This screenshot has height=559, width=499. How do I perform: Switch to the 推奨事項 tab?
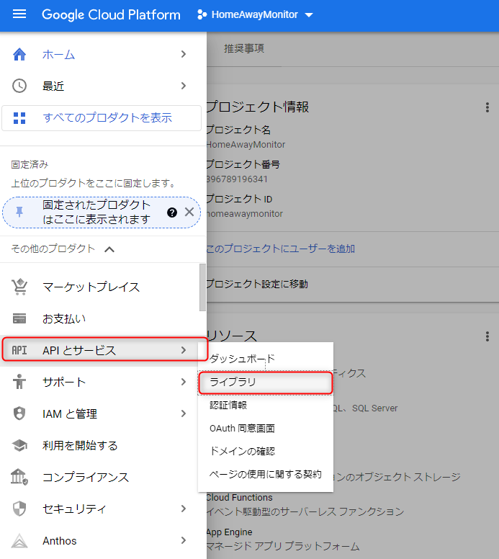(244, 48)
